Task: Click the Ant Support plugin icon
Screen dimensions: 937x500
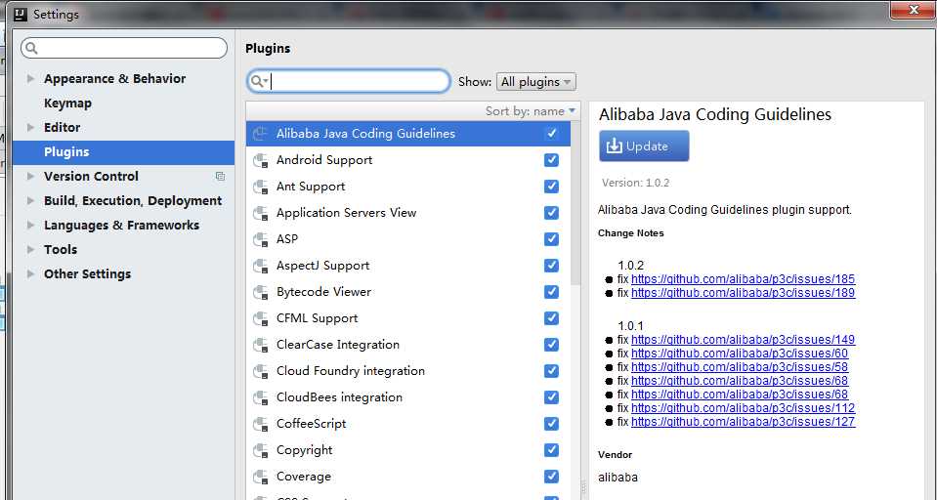Action: click(260, 187)
